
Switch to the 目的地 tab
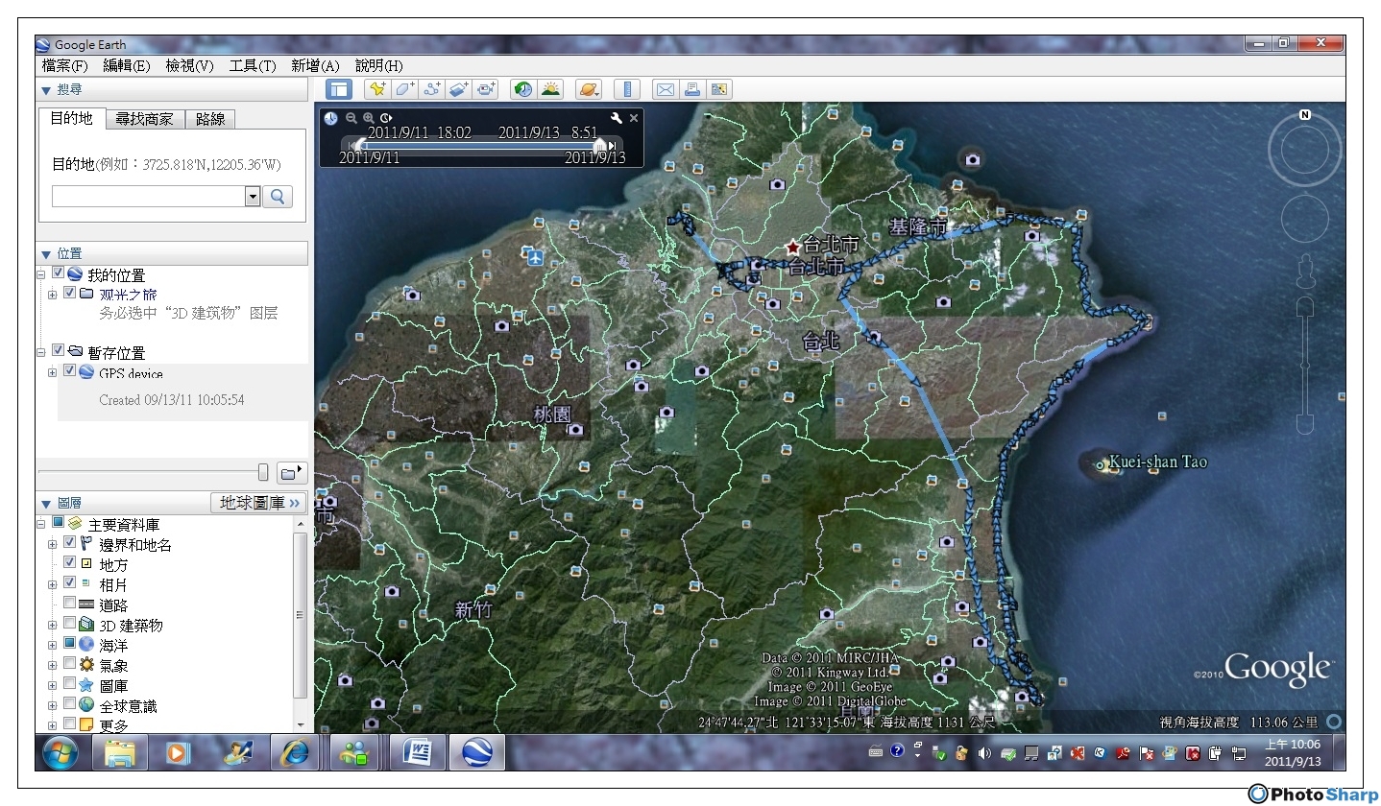72,118
